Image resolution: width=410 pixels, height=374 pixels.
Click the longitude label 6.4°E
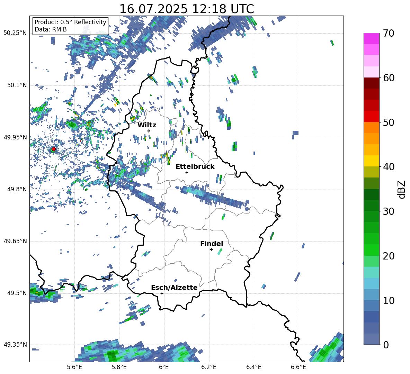pyautogui.click(x=253, y=367)
